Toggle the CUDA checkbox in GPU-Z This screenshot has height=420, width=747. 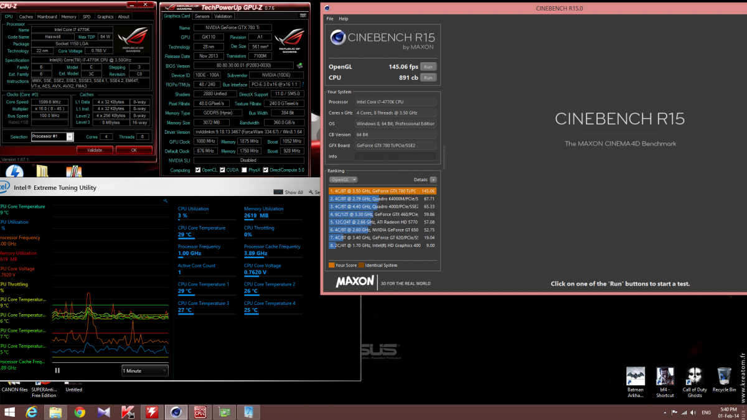coord(222,170)
